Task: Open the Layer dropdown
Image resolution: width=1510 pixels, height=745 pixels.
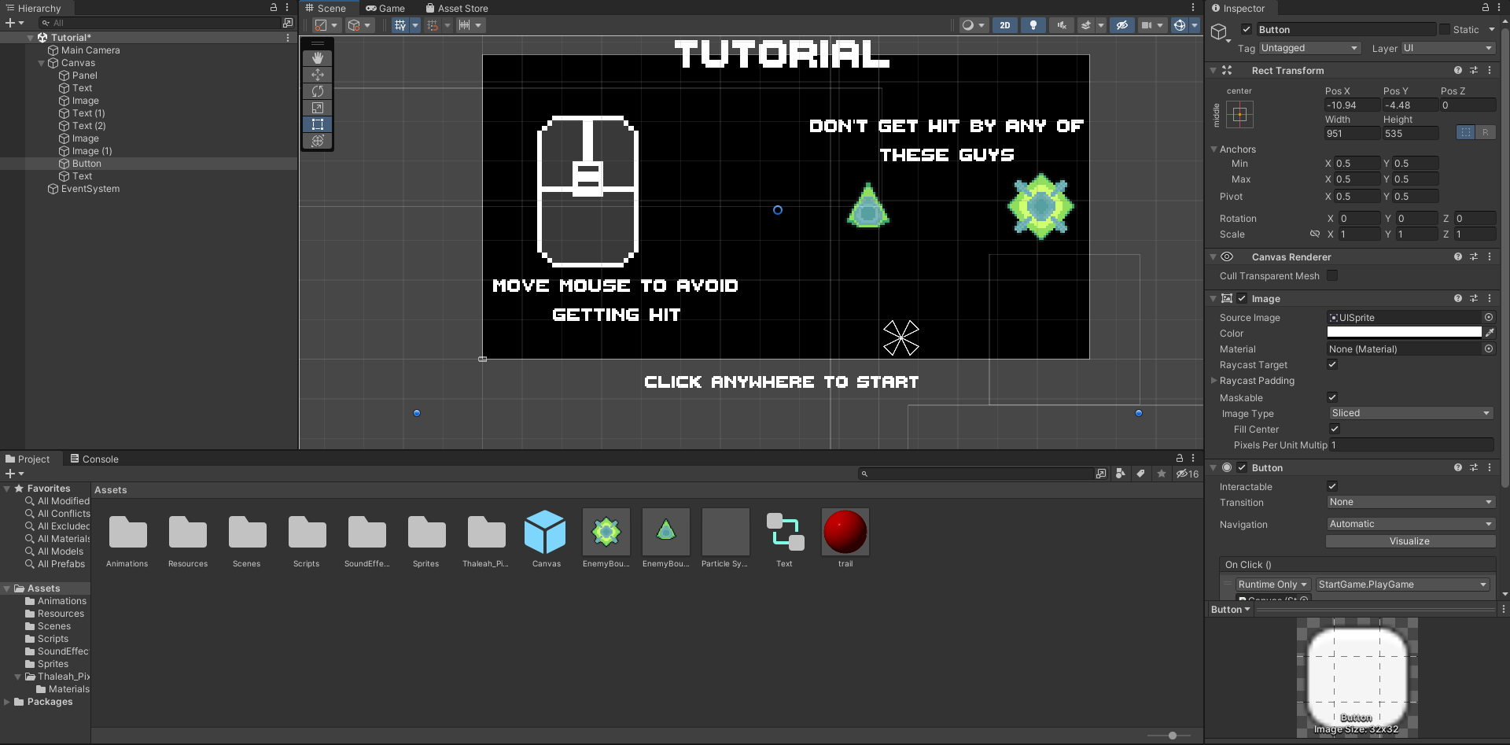Action: 1448,48
